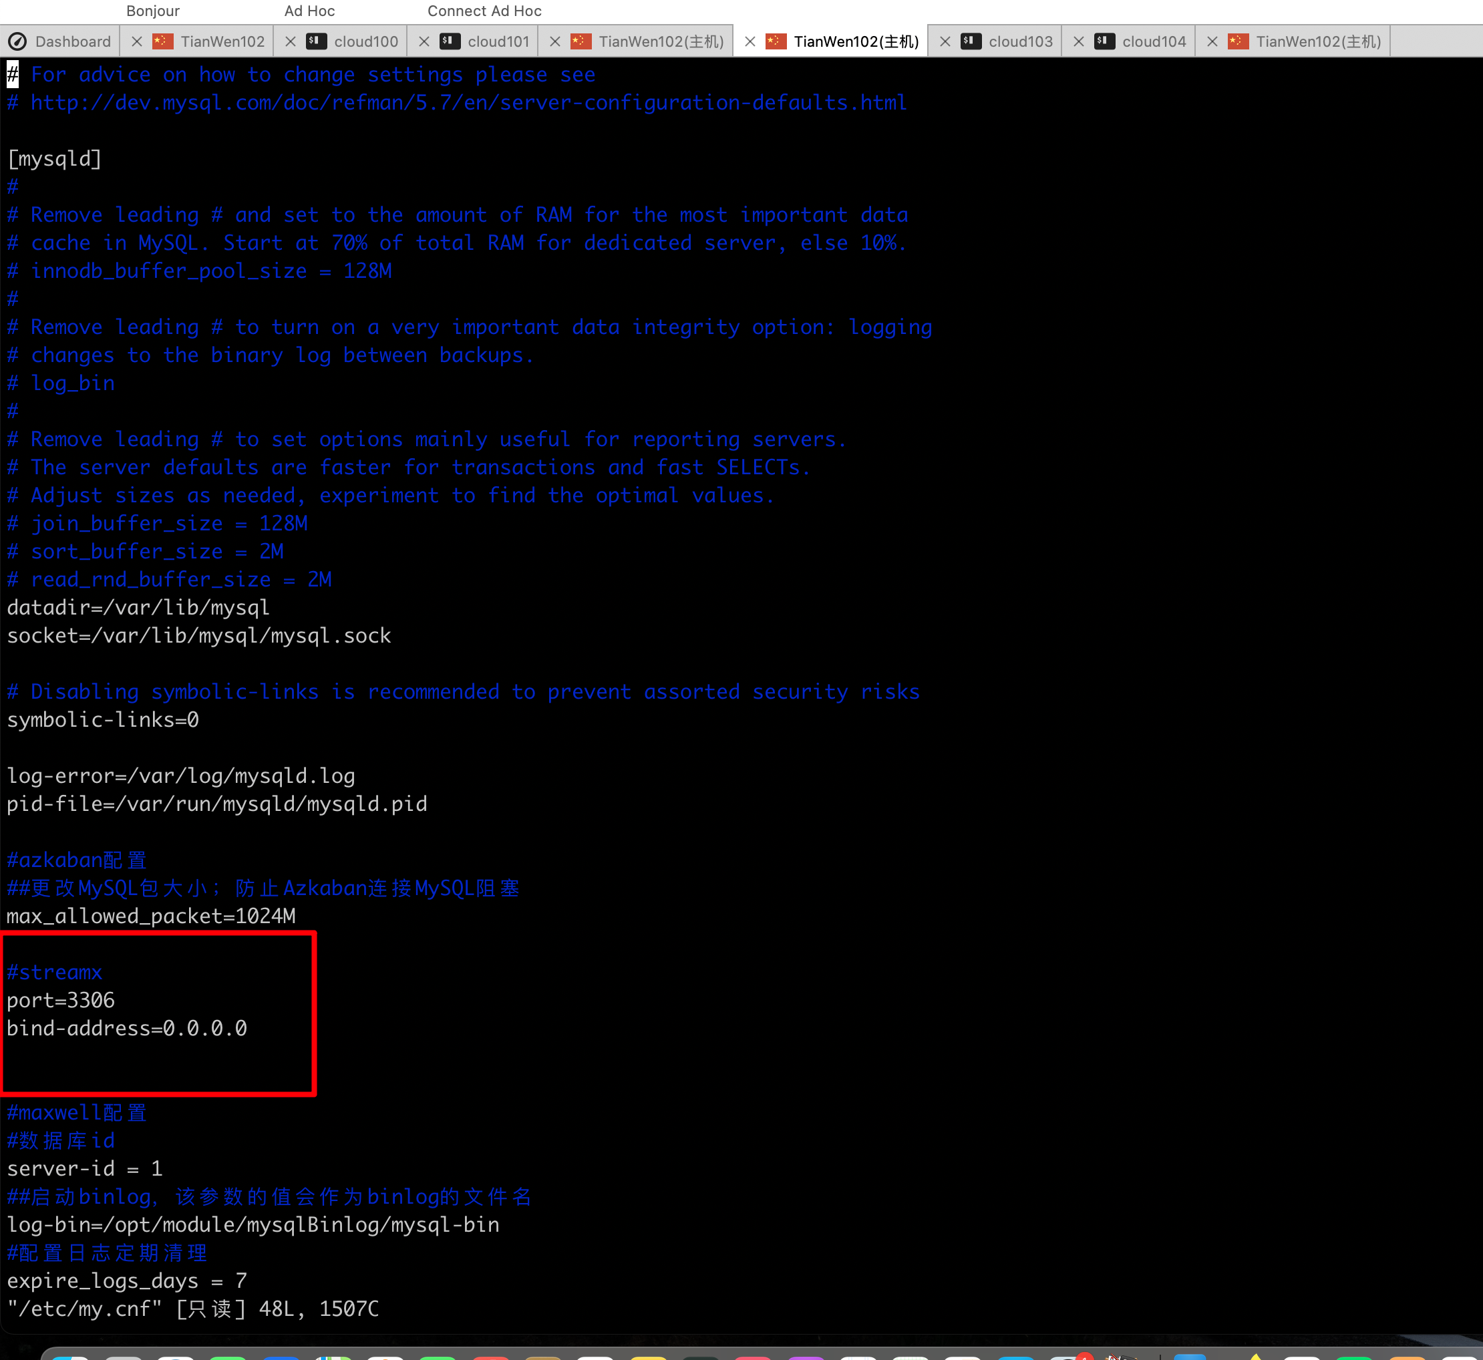Click the 'For advice on how to change settings' comment
The width and height of the screenshot is (1483, 1360).
pos(302,74)
